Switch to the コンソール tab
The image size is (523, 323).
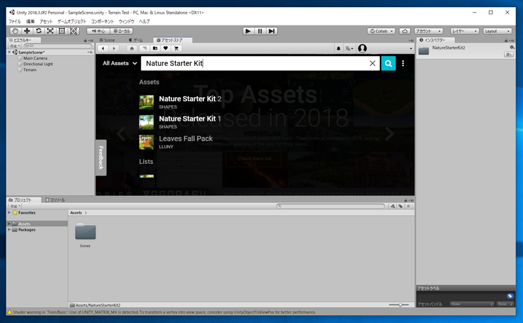[56, 200]
